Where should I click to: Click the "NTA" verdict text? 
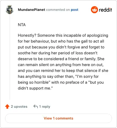click(22, 25)
